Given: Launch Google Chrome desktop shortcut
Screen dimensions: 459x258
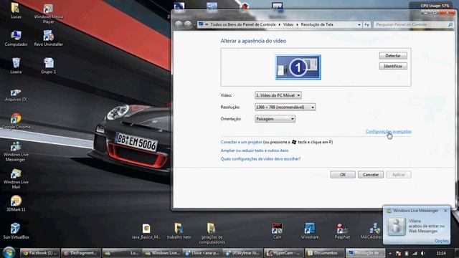Looking at the screenshot, I should (x=16, y=121).
